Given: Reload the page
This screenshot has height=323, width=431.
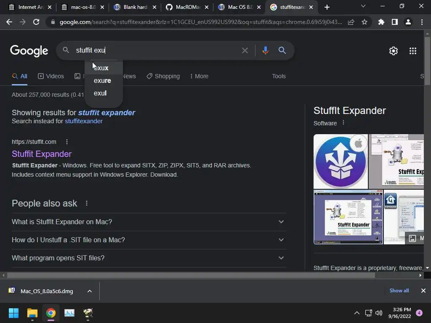Looking at the screenshot, I should (36, 22).
